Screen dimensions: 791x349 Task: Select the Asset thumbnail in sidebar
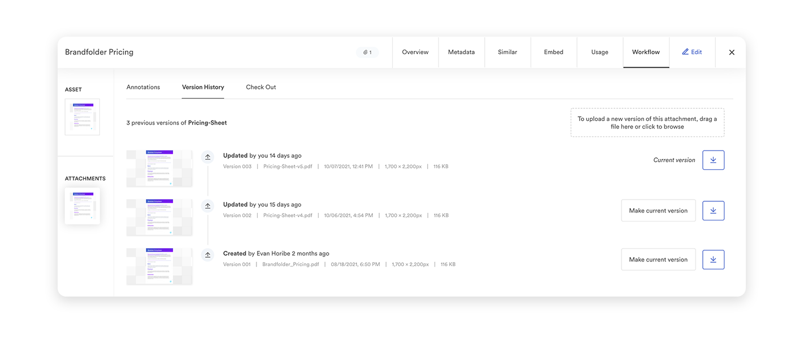point(82,117)
